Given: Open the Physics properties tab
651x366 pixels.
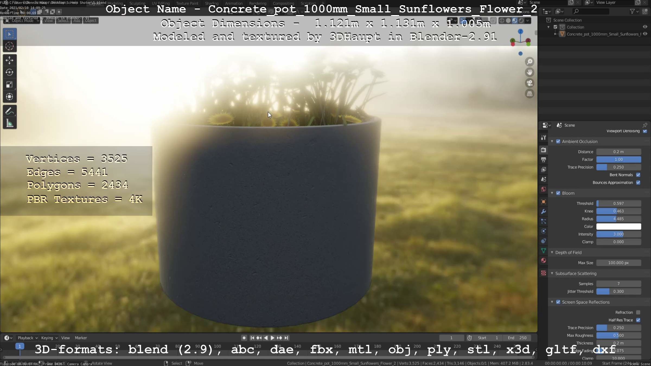Looking at the screenshot, I should 543,231.
